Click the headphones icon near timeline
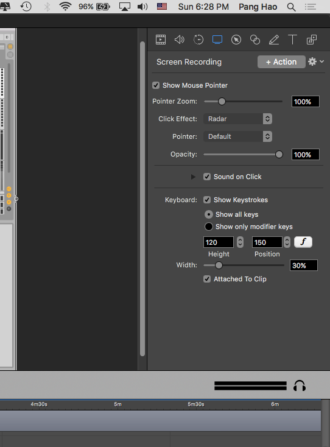Screen dimensions: 330x447 point(300,386)
